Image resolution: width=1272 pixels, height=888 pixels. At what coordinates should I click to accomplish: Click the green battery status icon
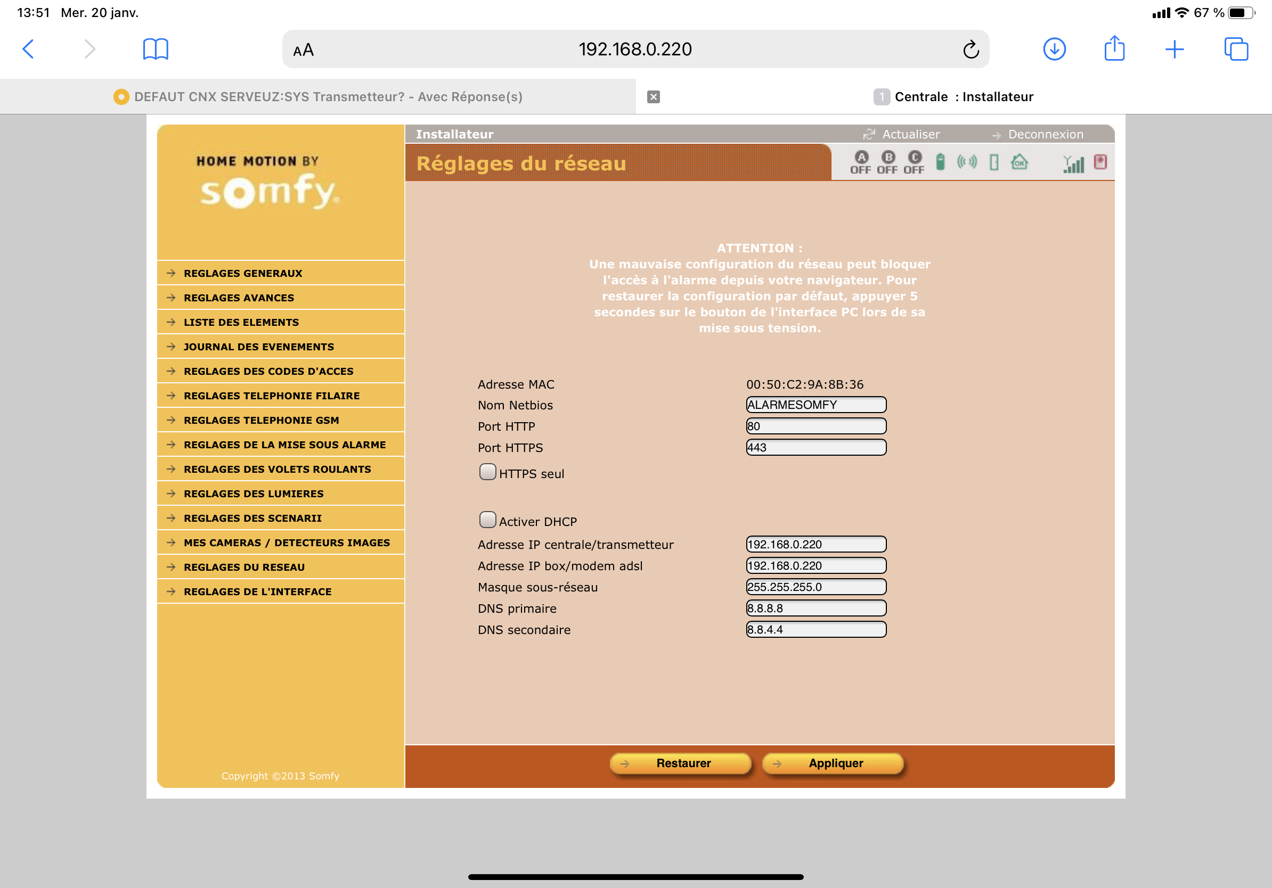pos(940,162)
